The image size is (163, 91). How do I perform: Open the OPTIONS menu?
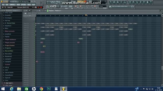point(23,5)
